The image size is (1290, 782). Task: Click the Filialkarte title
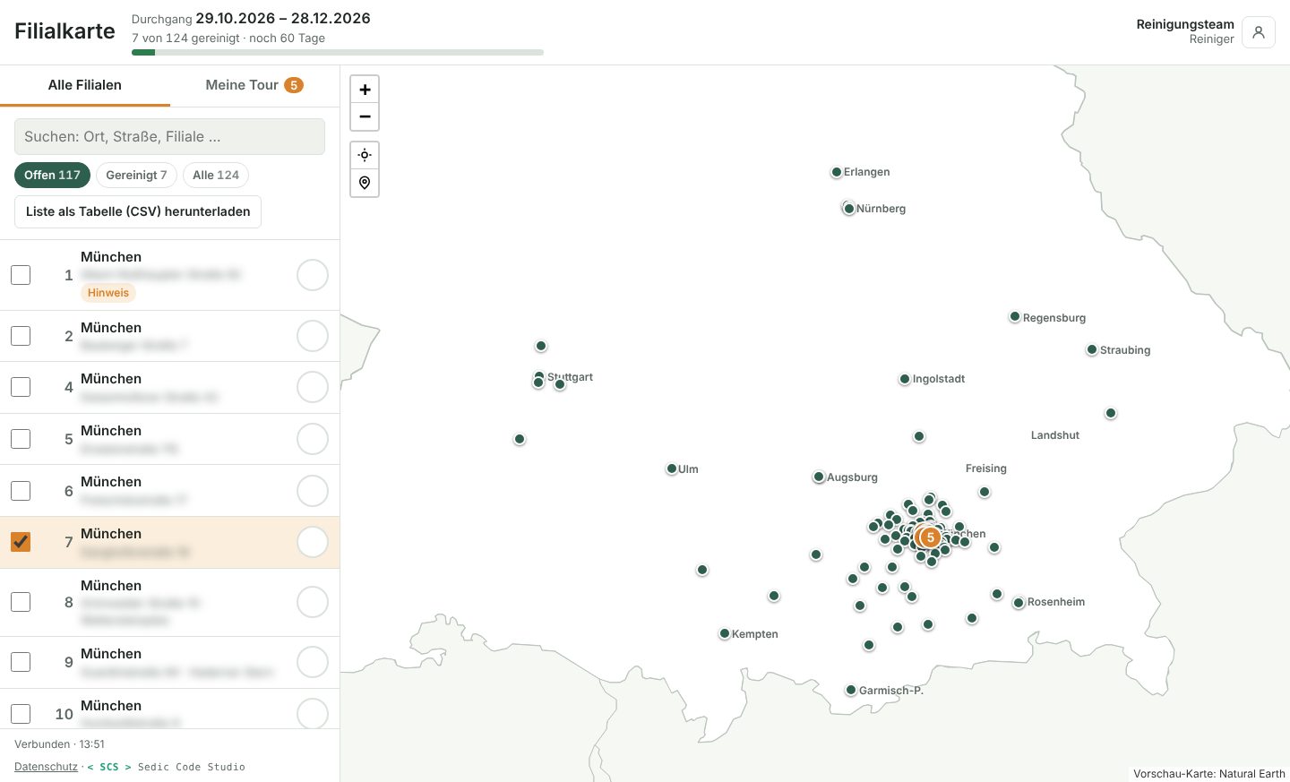pyautogui.click(x=64, y=31)
